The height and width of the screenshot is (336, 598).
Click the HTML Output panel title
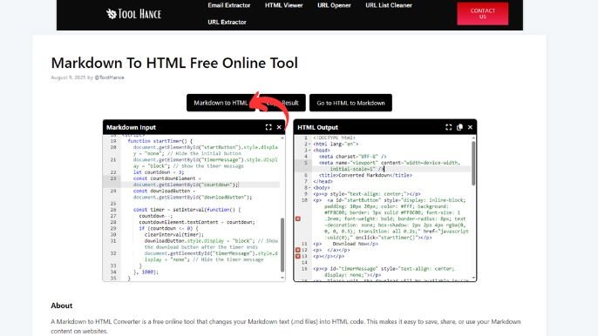317,127
